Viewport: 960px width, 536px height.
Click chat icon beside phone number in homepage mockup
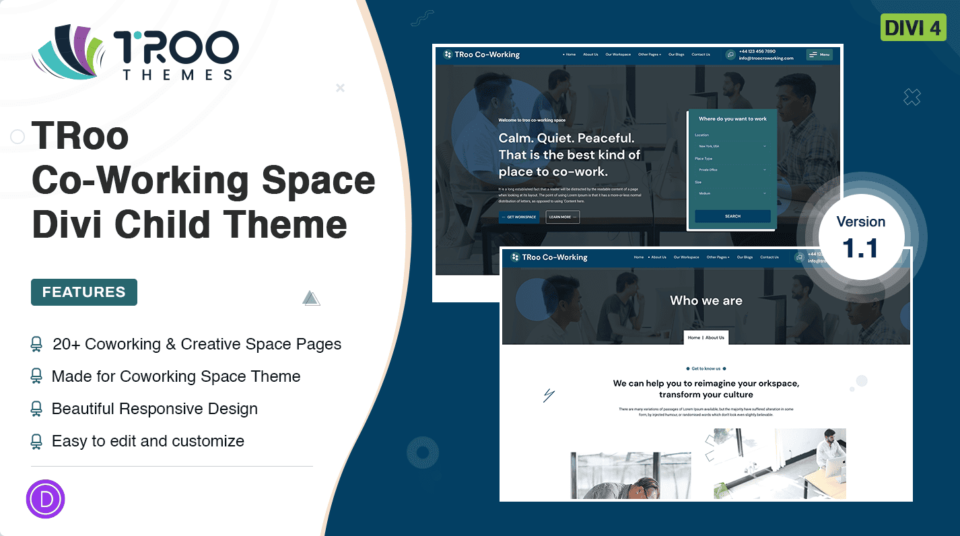click(730, 55)
